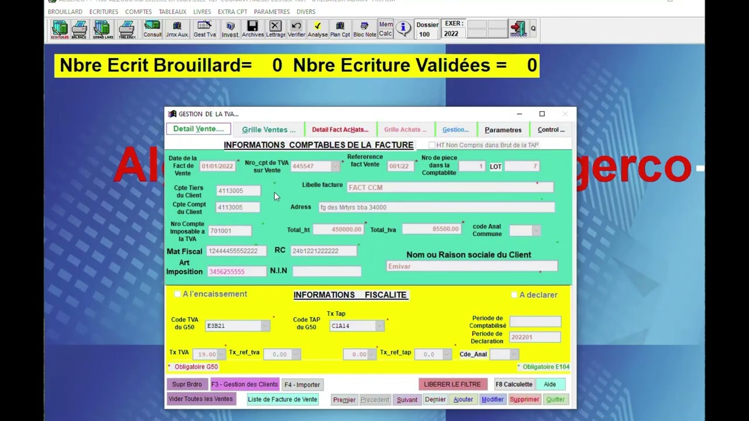
Task: Expand Nro_cpt de TVA sur Vente dropdown
Action: pos(335,166)
